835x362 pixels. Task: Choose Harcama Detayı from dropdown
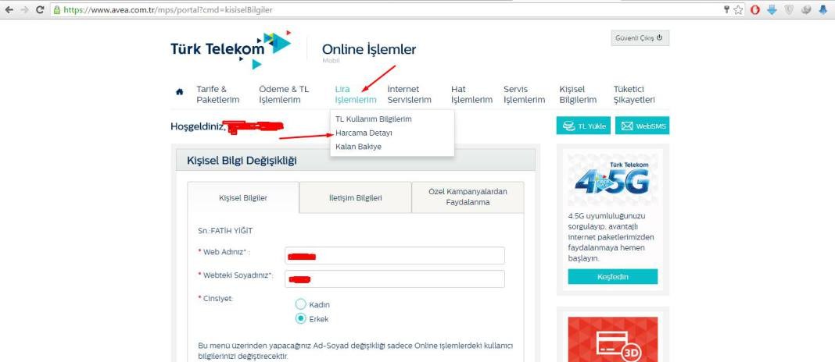pyautogui.click(x=364, y=133)
